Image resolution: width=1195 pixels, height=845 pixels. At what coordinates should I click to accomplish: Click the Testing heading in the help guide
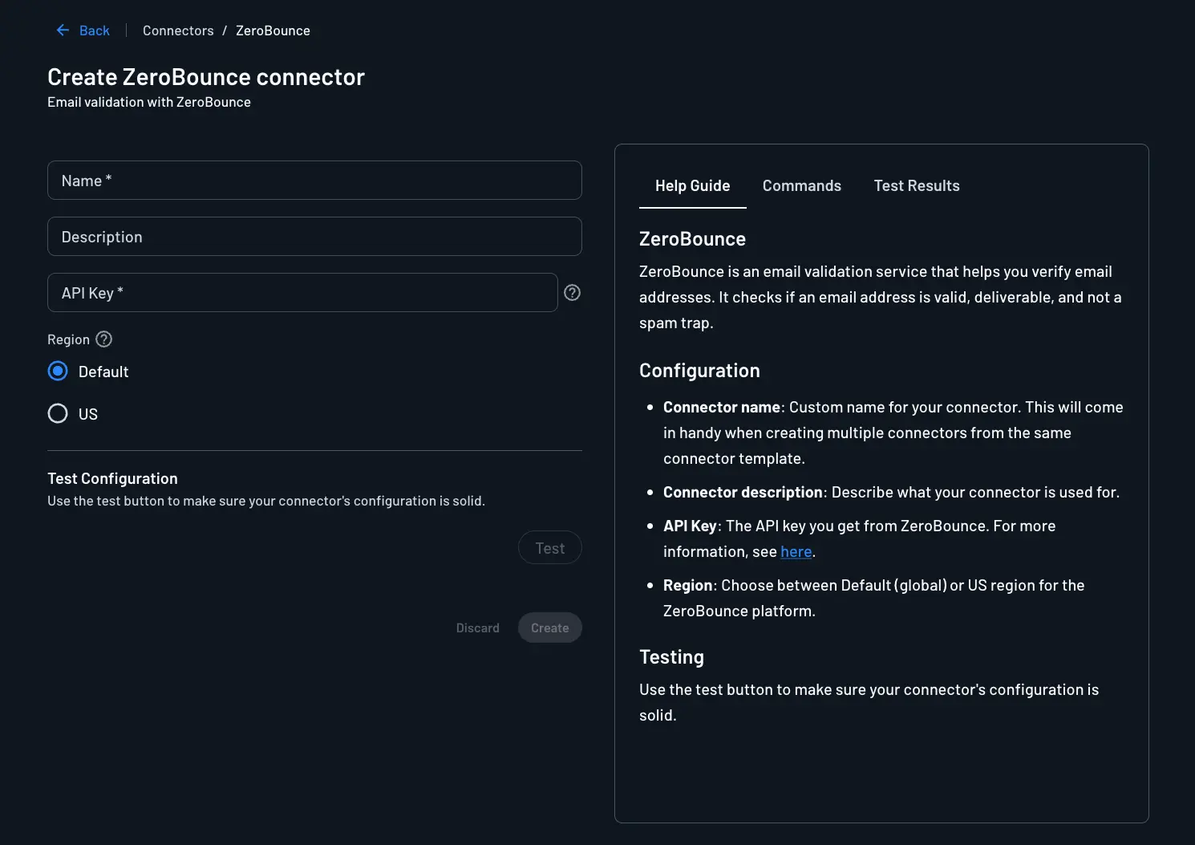pyautogui.click(x=671, y=657)
